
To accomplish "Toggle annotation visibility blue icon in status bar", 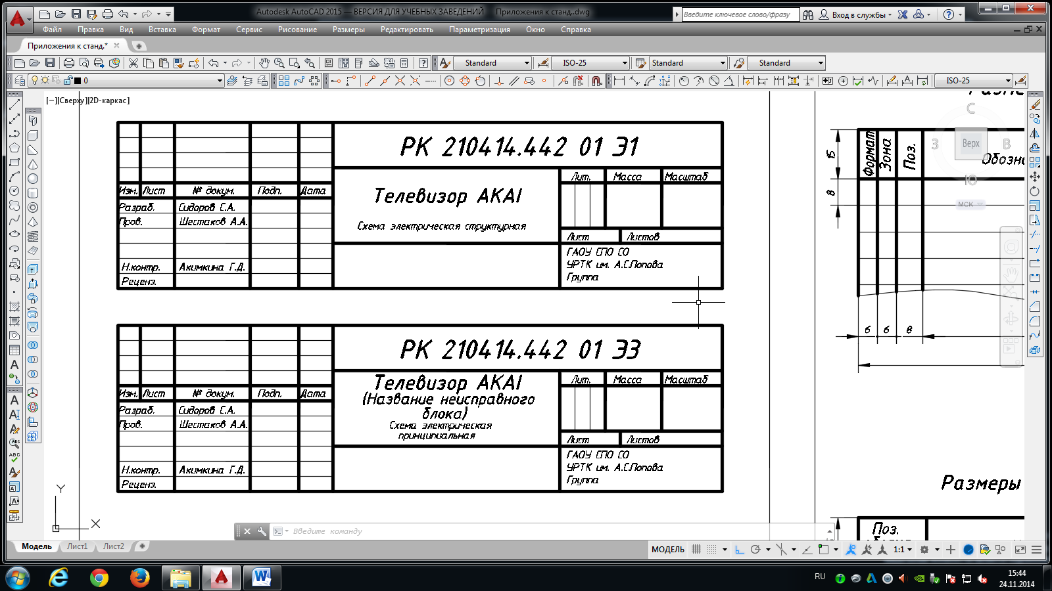I will click(851, 550).
